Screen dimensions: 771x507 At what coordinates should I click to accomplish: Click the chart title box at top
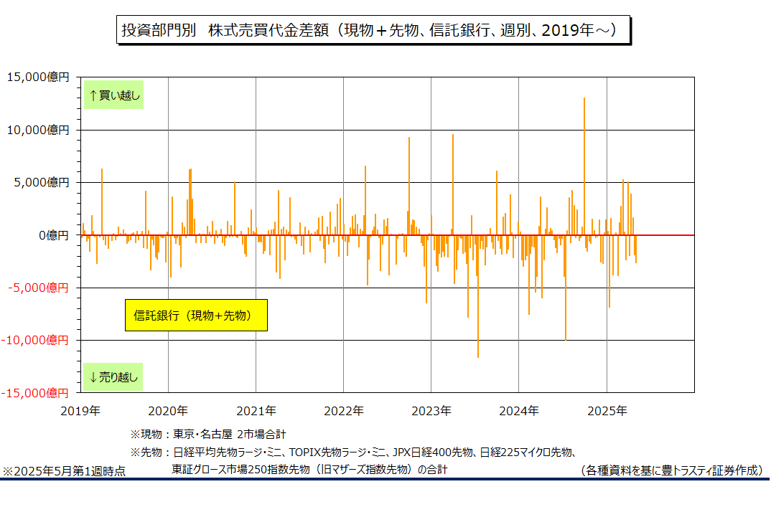[373, 30]
